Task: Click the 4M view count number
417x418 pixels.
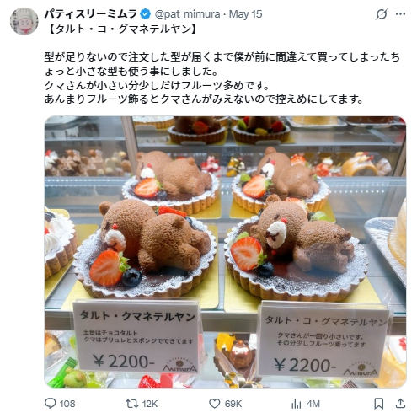Action: point(313,404)
